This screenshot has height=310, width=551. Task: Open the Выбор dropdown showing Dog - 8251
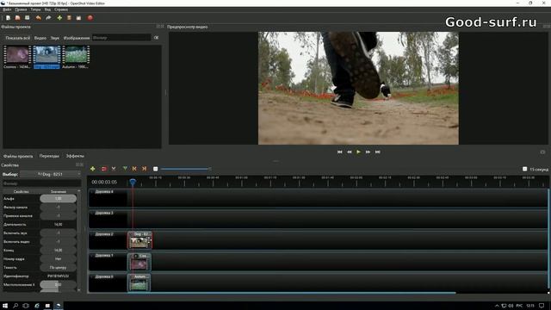[50, 174]
